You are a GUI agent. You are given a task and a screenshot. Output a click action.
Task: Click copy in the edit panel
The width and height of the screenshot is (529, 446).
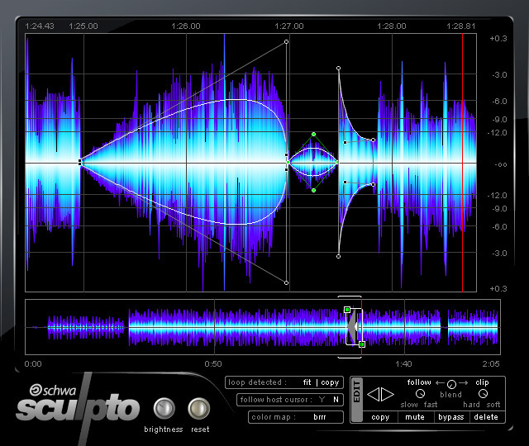(380, 417)
